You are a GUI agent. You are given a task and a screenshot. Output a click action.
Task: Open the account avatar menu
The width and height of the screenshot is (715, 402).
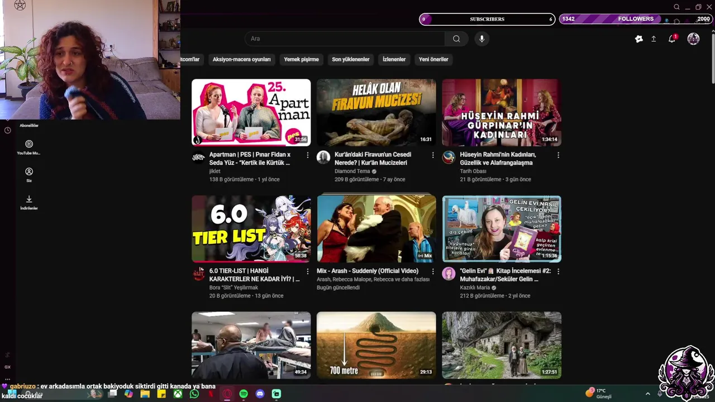(693, 39)
